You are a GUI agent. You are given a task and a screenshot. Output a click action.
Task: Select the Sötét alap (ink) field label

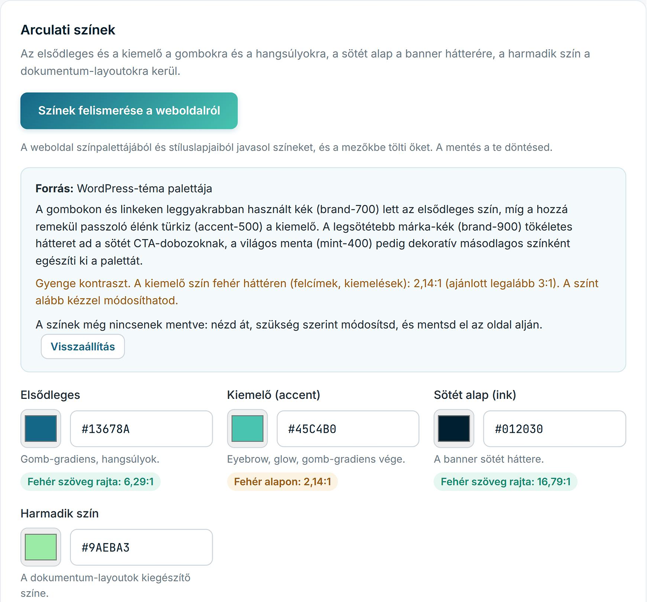(475, 395)
